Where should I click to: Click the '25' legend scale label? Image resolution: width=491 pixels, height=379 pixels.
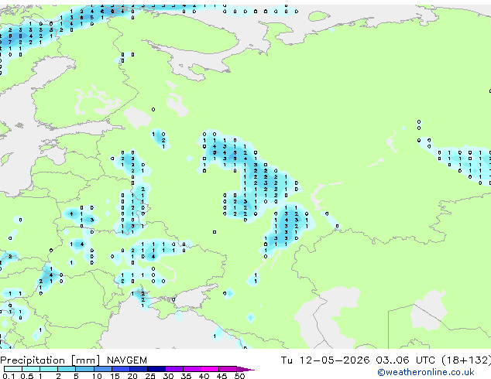pyautogui.click(x=150, y=376)
